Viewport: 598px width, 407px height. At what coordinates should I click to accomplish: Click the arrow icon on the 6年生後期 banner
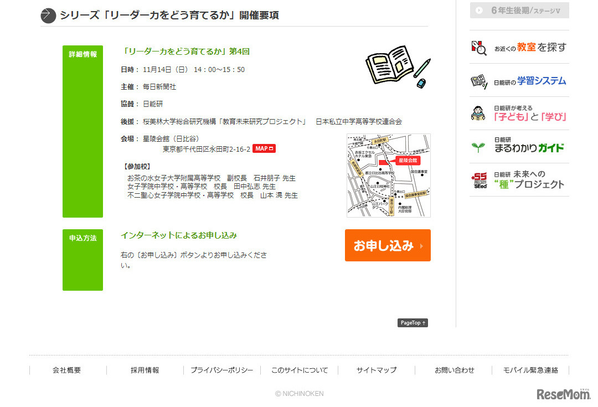coord(480,10)
